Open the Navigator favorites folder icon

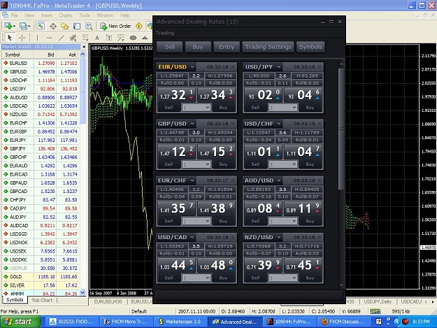pyautogui.click(x=65, y=26)
